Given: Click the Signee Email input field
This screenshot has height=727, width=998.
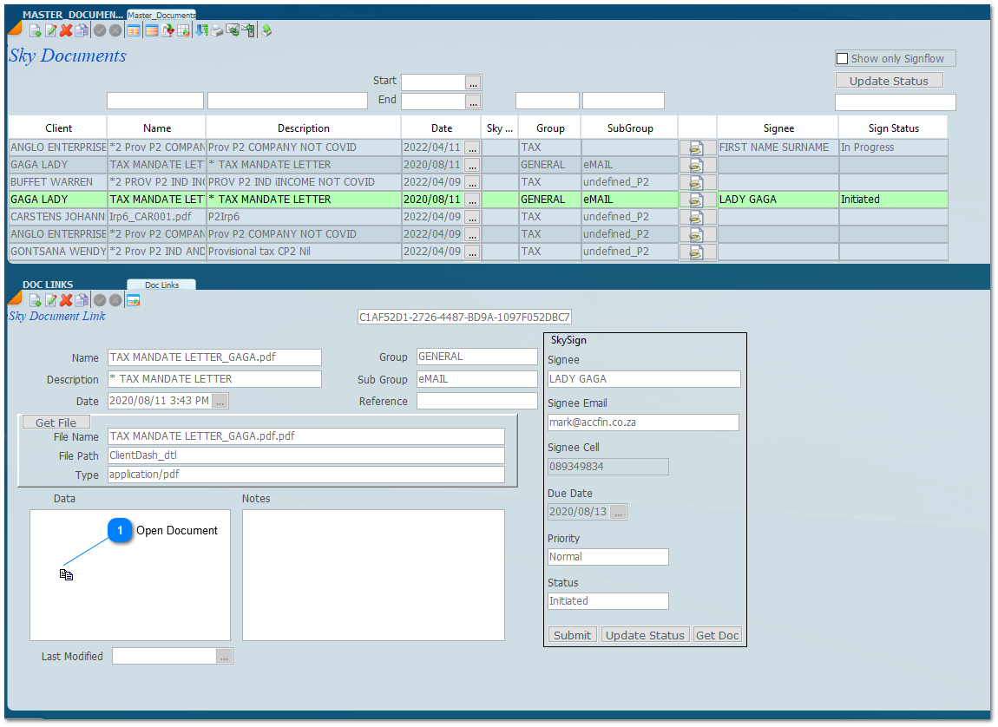Looking at the screenshot, I should 643,422.
